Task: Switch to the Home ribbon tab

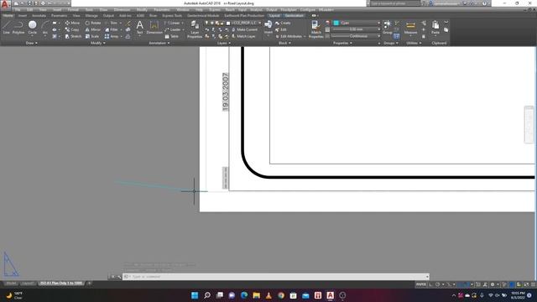Action: click(8, 16)
